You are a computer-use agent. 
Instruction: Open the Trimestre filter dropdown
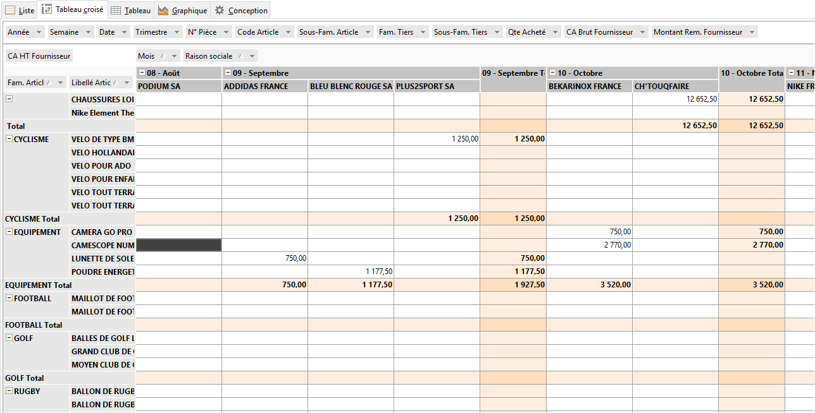coord(177,32)
